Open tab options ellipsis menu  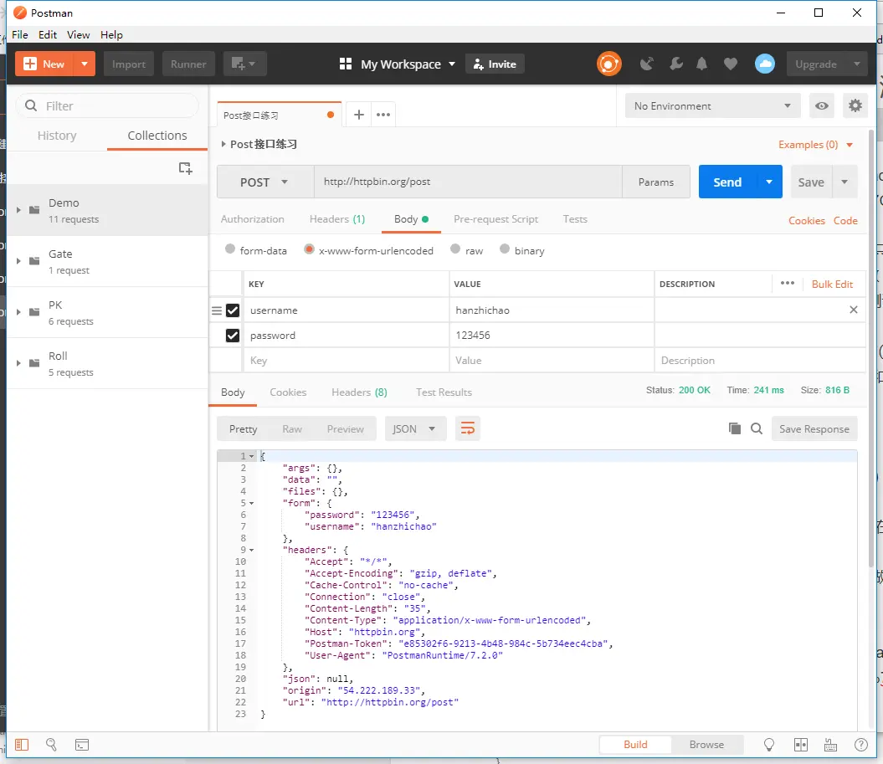coord(383,115)
